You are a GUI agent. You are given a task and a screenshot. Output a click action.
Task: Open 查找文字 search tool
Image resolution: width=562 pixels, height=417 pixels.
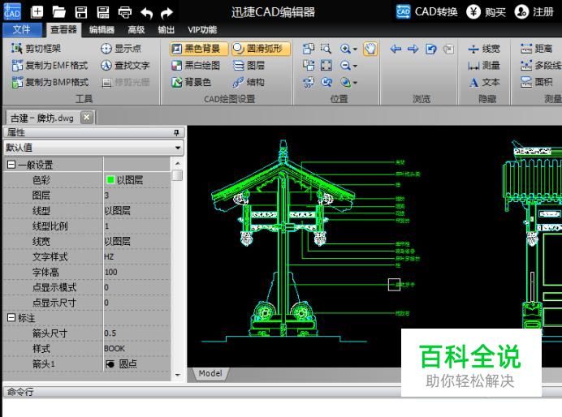tap(125, 65)
